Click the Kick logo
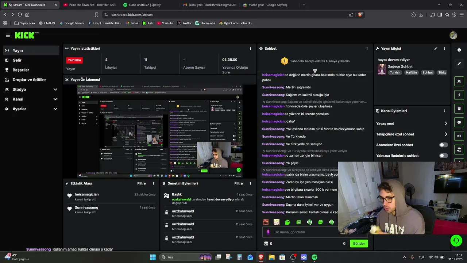This screenshot has height=263, width=467. (x=26, y=35)
